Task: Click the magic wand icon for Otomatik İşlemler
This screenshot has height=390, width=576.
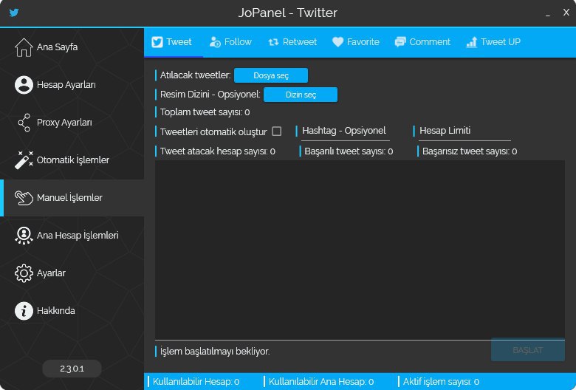Action: [24, 160]
